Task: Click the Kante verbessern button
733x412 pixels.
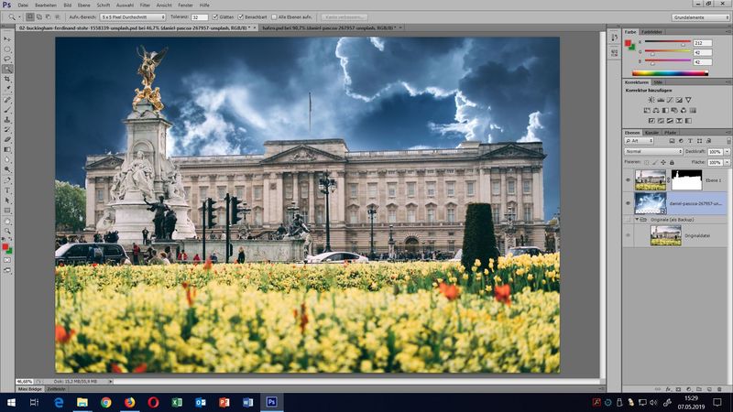Action: (345, 17)
